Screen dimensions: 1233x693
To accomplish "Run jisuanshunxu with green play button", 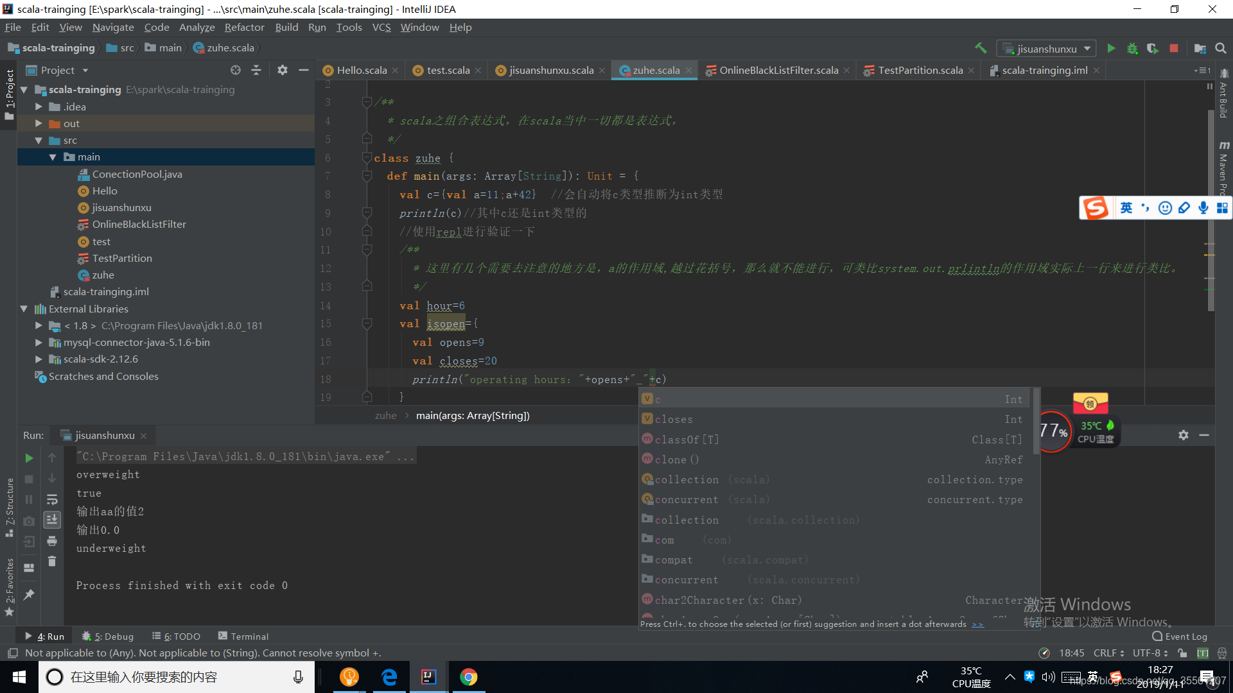I will point(1111,48).
